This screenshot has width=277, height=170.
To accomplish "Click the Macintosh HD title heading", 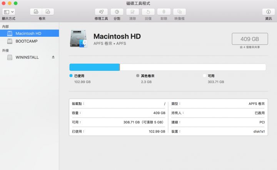I will 117,36.
